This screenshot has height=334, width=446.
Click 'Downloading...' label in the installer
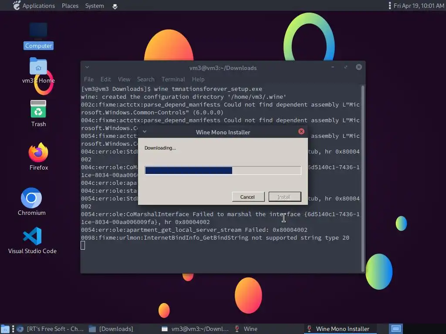tap(160, 148)
